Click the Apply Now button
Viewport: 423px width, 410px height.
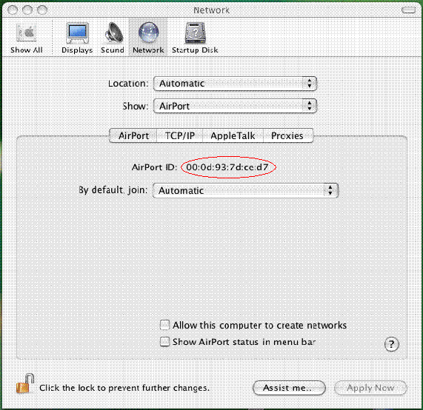click(370, 388)
